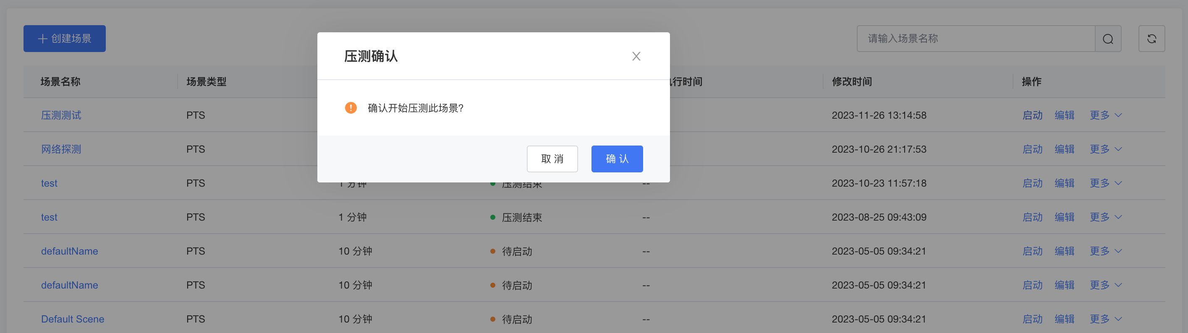Image resolution: width=1188 pixels, height=333 pixels.
Task: Click the 创建场景 button
Action: [65, 39]
